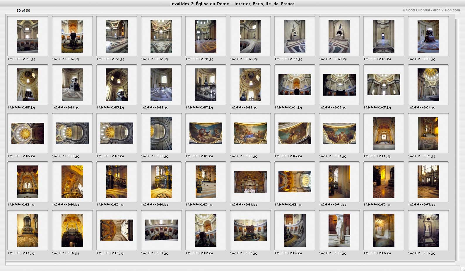This screenshot has height=271, width=465.
Task: Open thumbnail 1A2-F-P-I-2-G6.jpg
Action: pos(384,230)
